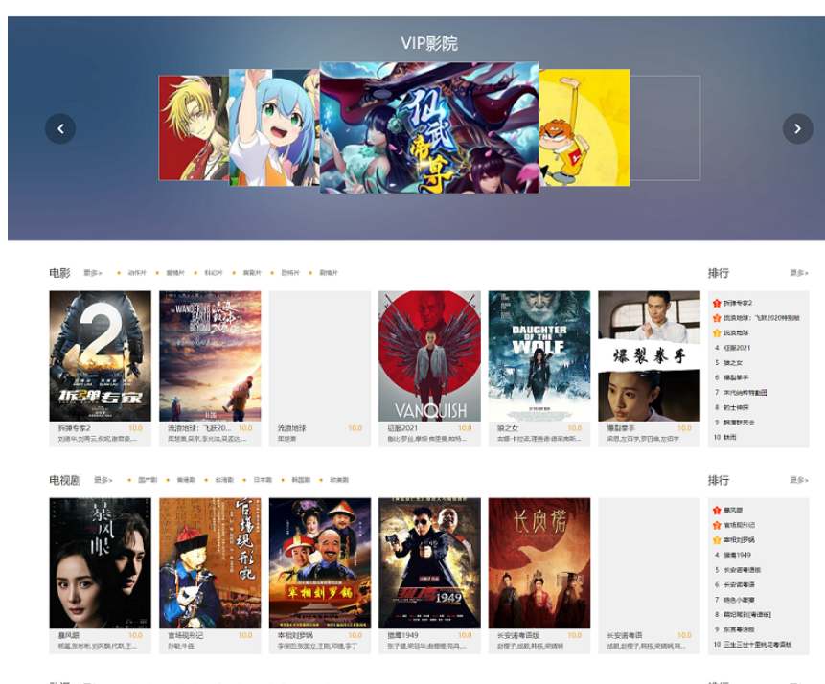
Task: Select the 动作片 movie category
Action: pos(137,273)
